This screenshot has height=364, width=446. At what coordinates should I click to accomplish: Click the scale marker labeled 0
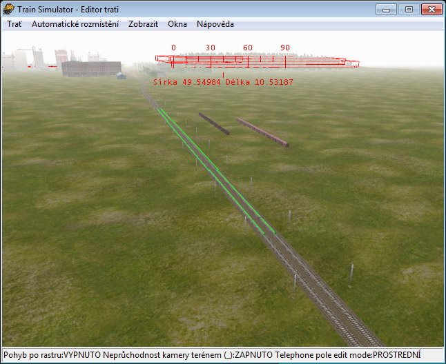coord(173,48)
